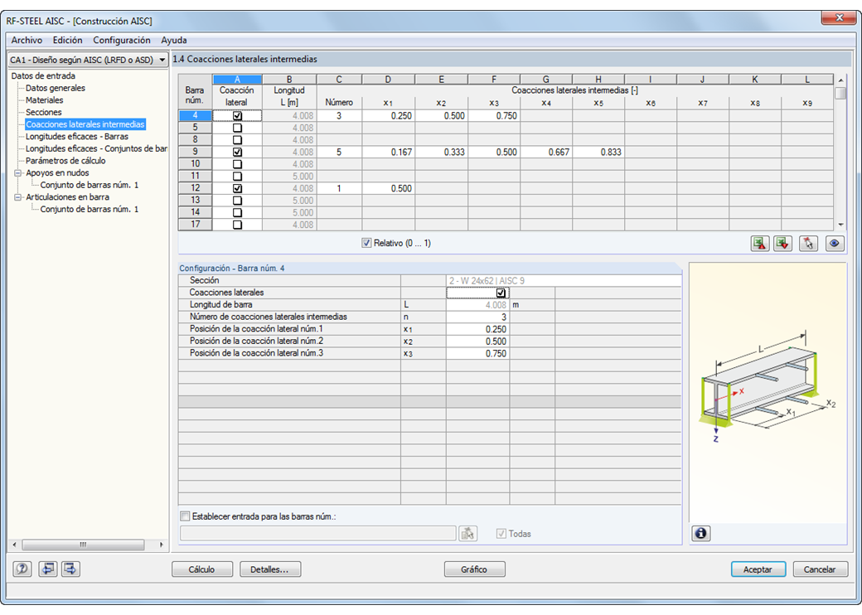
Task: Select Coacciones laterales intermedias tree item
Action: [x=85, y=124]
